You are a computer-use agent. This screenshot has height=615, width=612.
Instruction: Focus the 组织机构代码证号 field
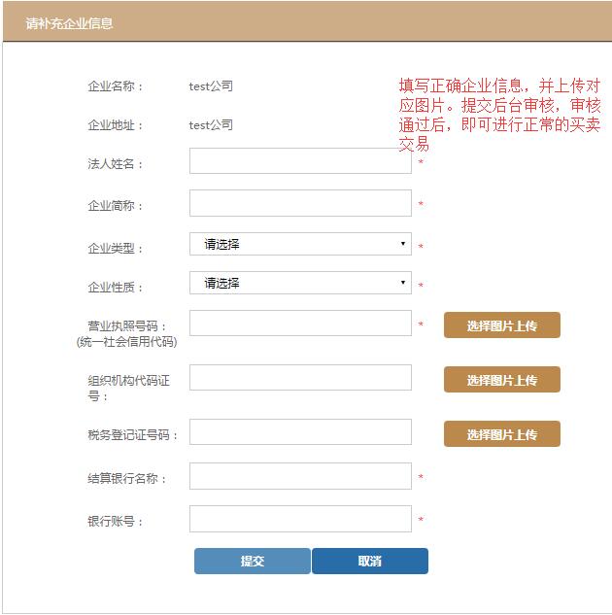pyautogui.click(x=300, y=378)
